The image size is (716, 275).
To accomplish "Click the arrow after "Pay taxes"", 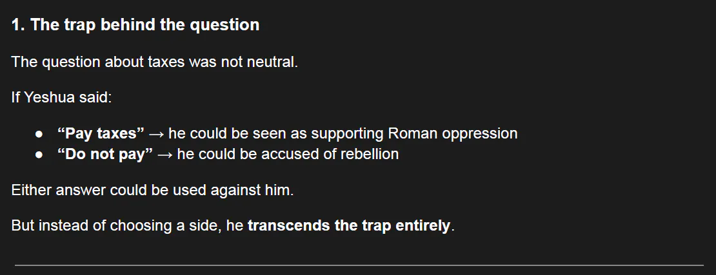I will tap(156, 134).
